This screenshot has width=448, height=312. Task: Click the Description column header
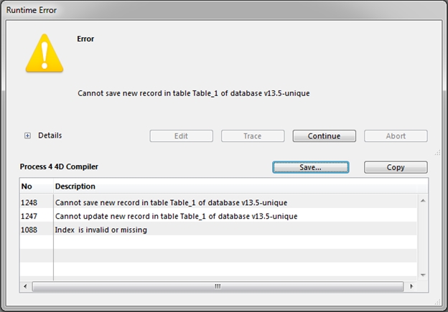(215, 186)
